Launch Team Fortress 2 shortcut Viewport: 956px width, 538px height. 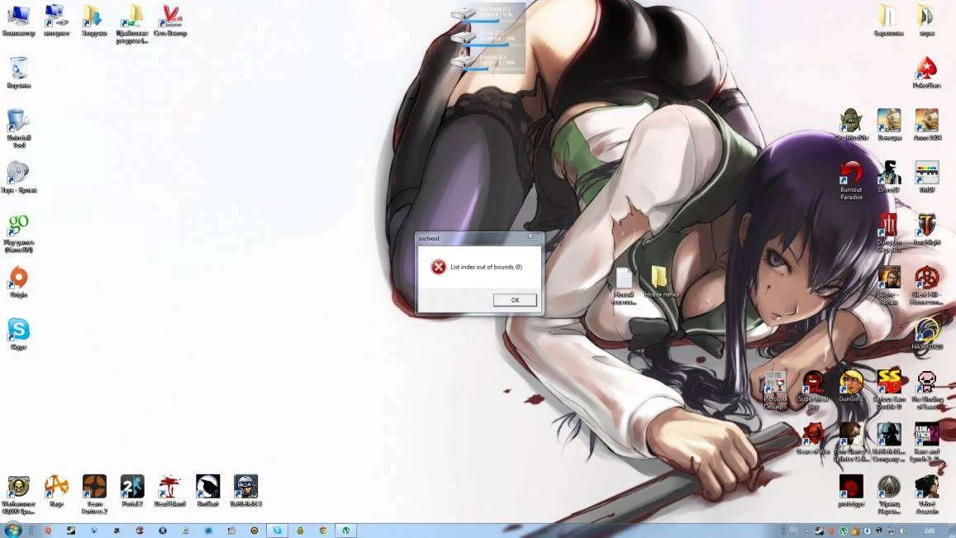[x=94, y=494]
